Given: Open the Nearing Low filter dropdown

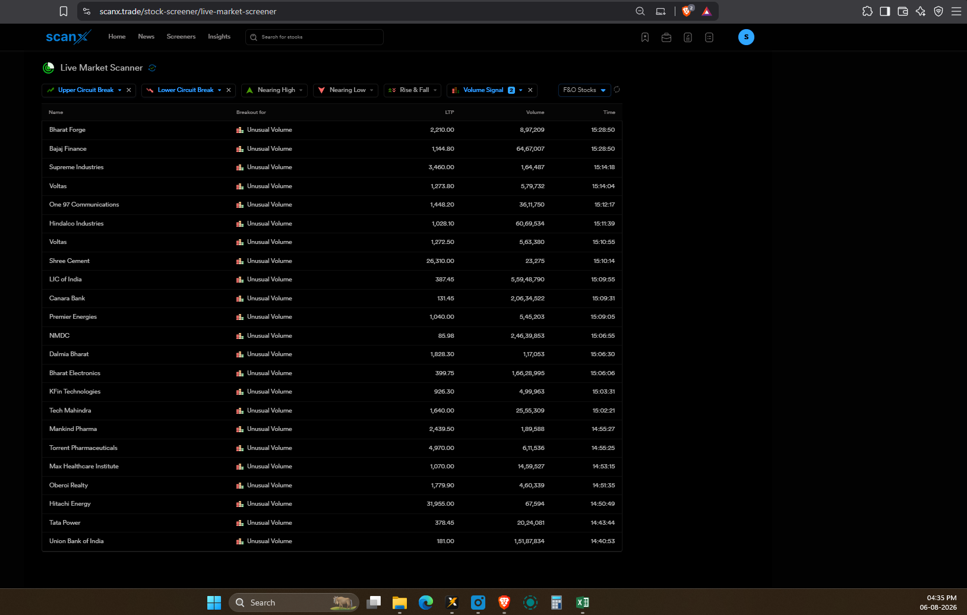Looking at the screenshot, I should [346, 90].
